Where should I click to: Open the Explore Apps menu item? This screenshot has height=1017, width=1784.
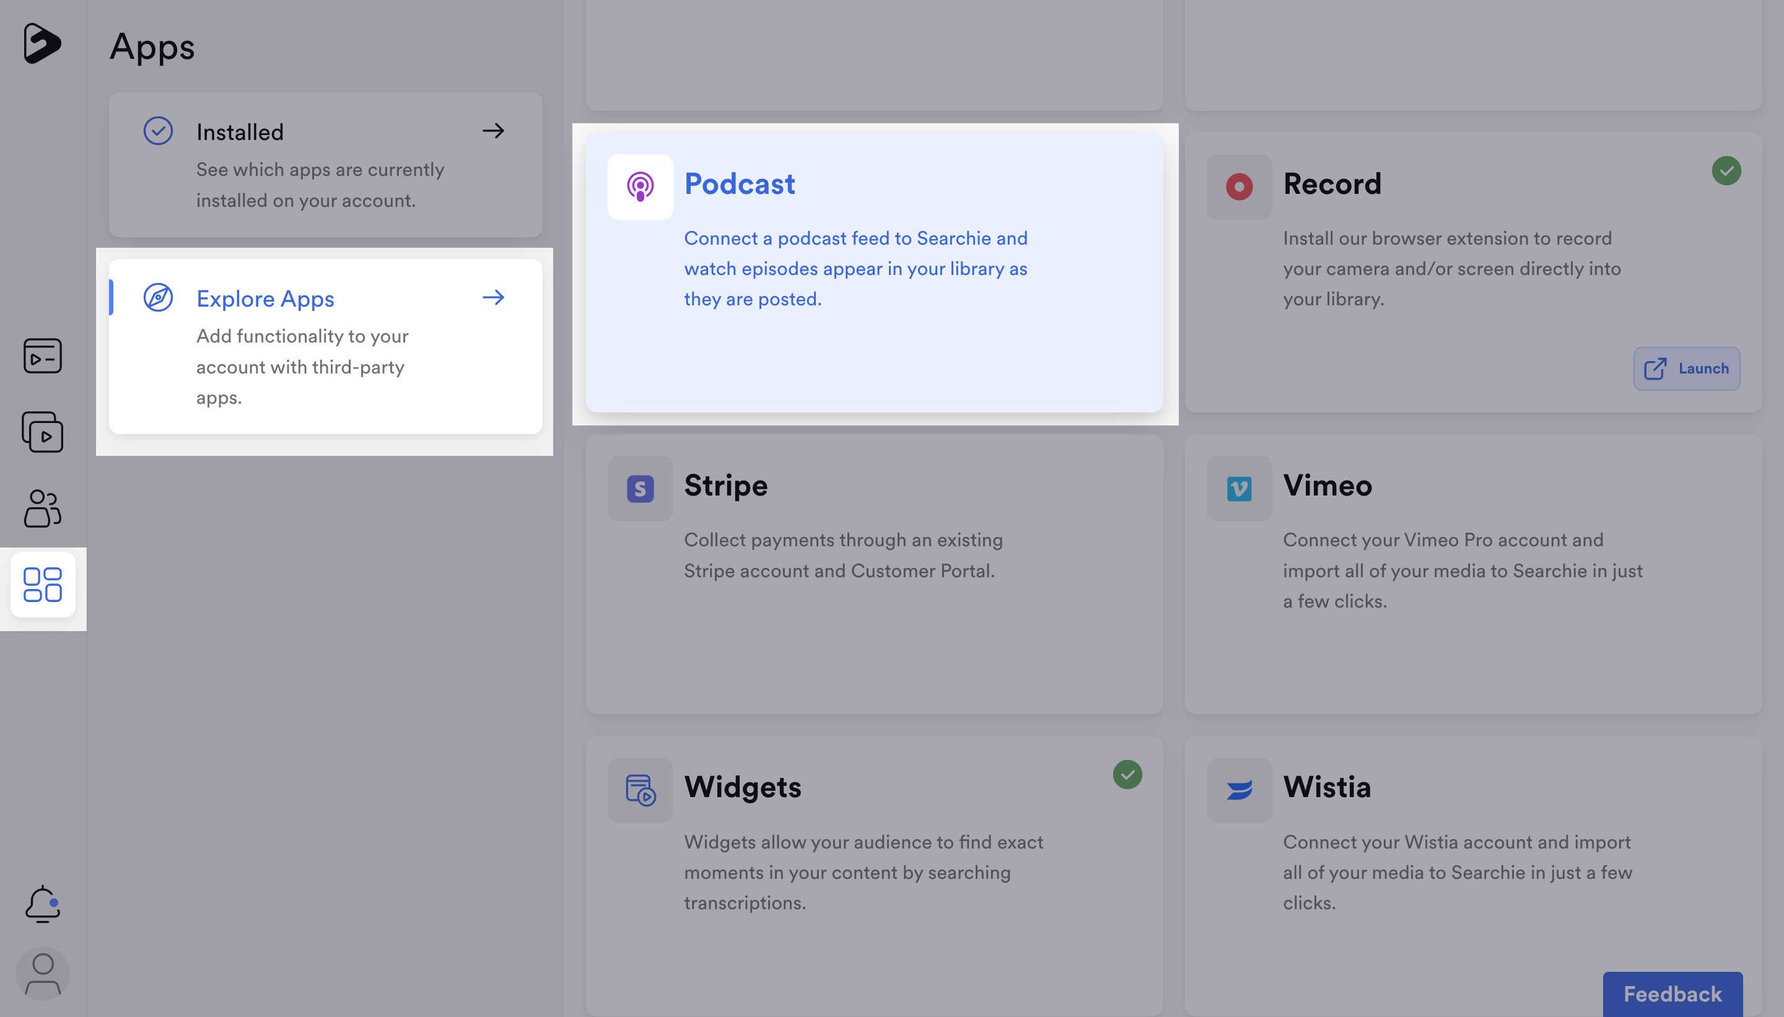(325, 346)
